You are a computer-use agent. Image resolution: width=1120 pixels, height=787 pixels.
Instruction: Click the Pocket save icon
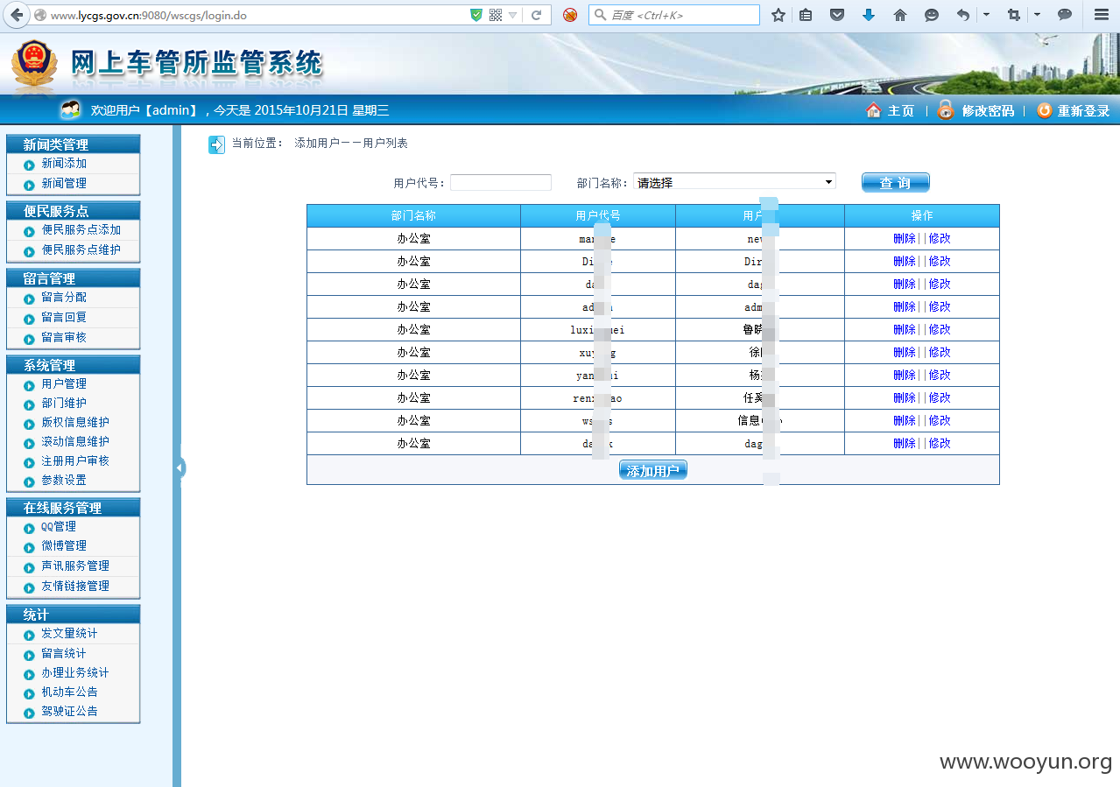click(x=837, y=15)
